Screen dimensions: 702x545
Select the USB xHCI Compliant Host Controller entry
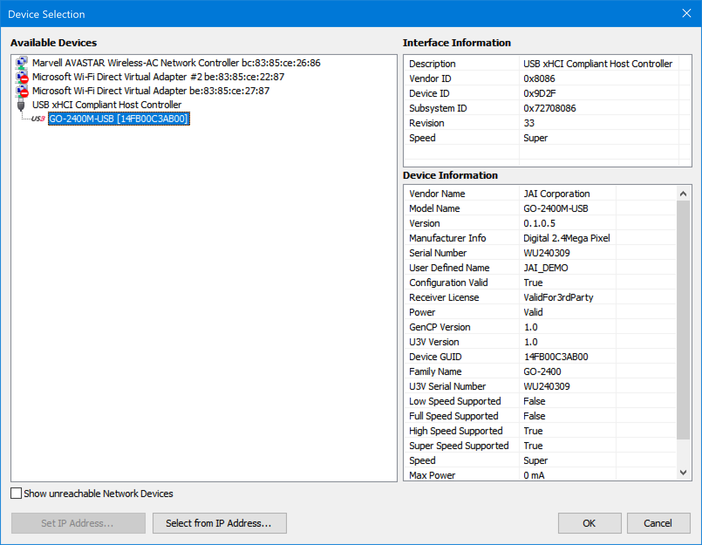[107, 104]
